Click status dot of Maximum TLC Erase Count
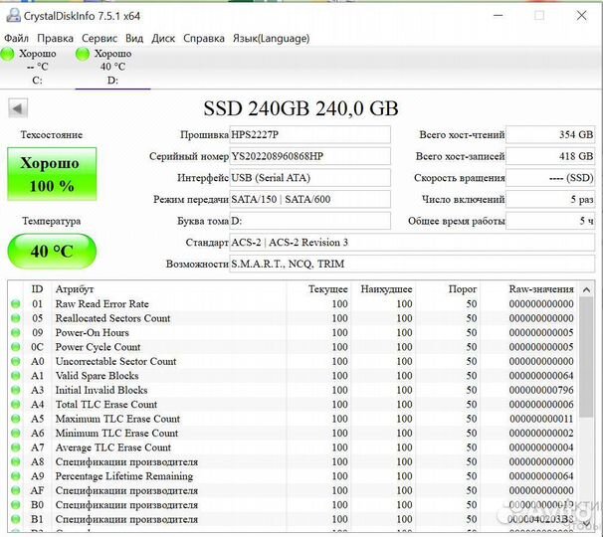Image resolution: width=603 pixels, height=537 pixels. 15,419
